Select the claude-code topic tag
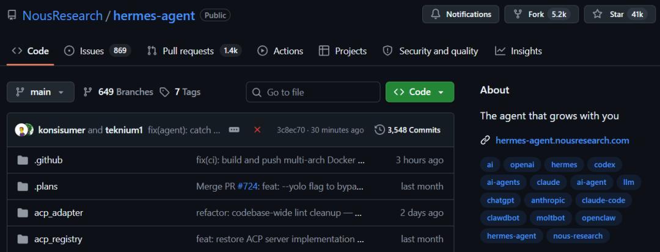660x252 pixels. point(603,200)
